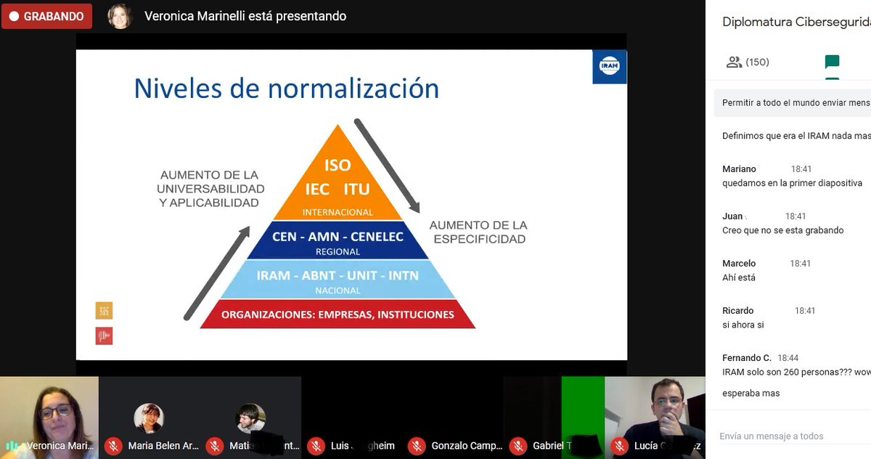Screen dimensions: 871x459
Task: Click Fernando C.'s message about 260 personas
Action: (796, 372)
